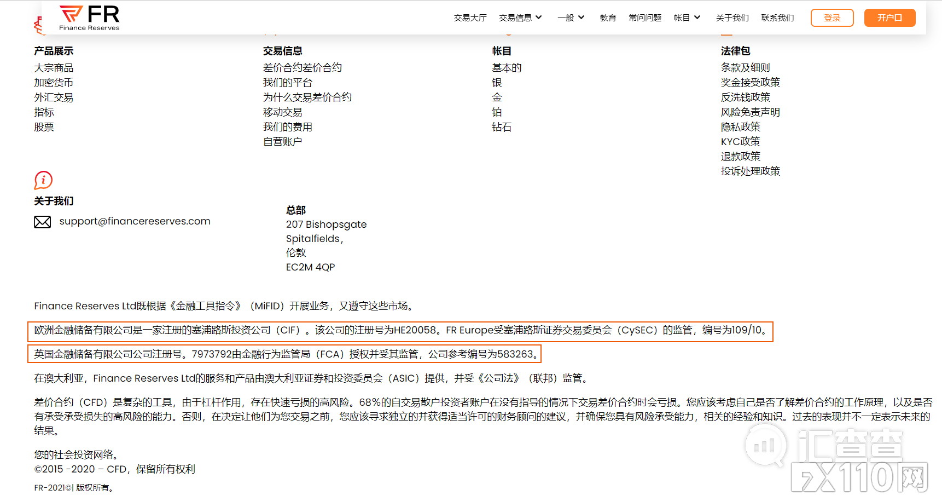942x501 pixels.
Task: Select the 银 account link
Action: point(497,83)
